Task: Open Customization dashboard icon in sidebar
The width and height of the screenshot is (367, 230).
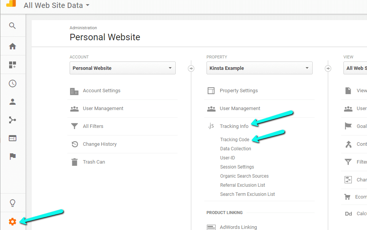Action: (x=13, y=65)
